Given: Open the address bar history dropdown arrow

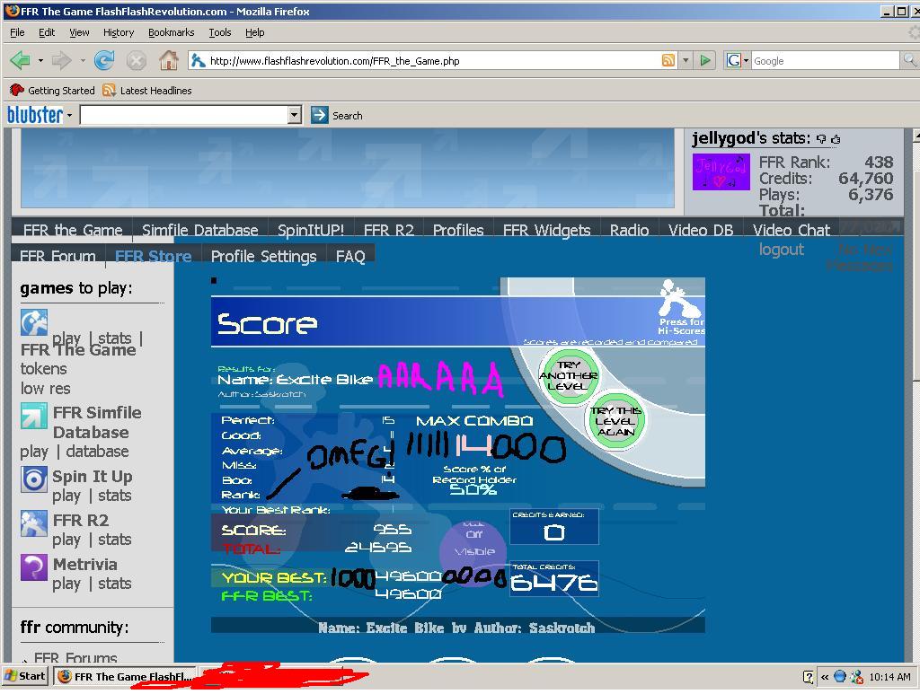Looking at the screenshot, I should pyautogui.click(x=686, y=60).
